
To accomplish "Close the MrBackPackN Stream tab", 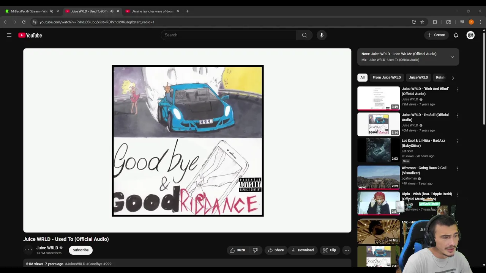I will click(58, 11).
